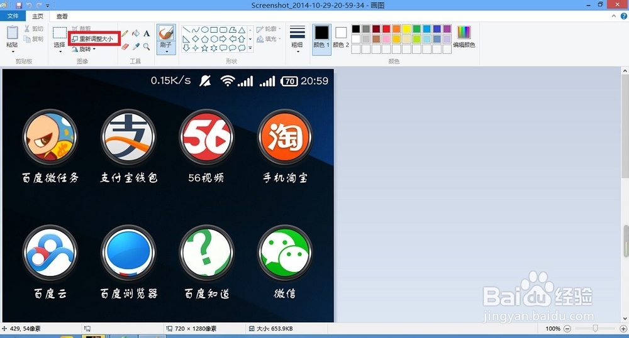Pick the orange color swatch
Image resolution: width=629 pixels, height=338 pixels.
click(x=396, y=29)
